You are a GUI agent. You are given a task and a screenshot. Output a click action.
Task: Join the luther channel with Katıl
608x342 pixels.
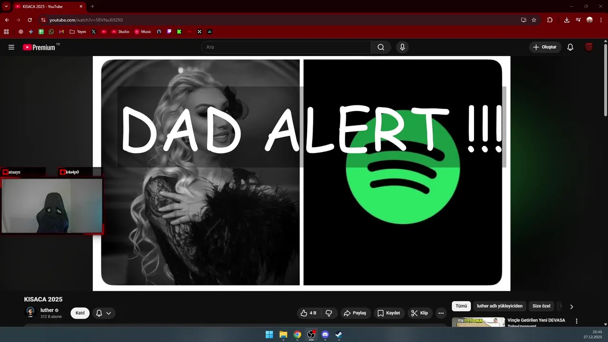coord(80,313)
